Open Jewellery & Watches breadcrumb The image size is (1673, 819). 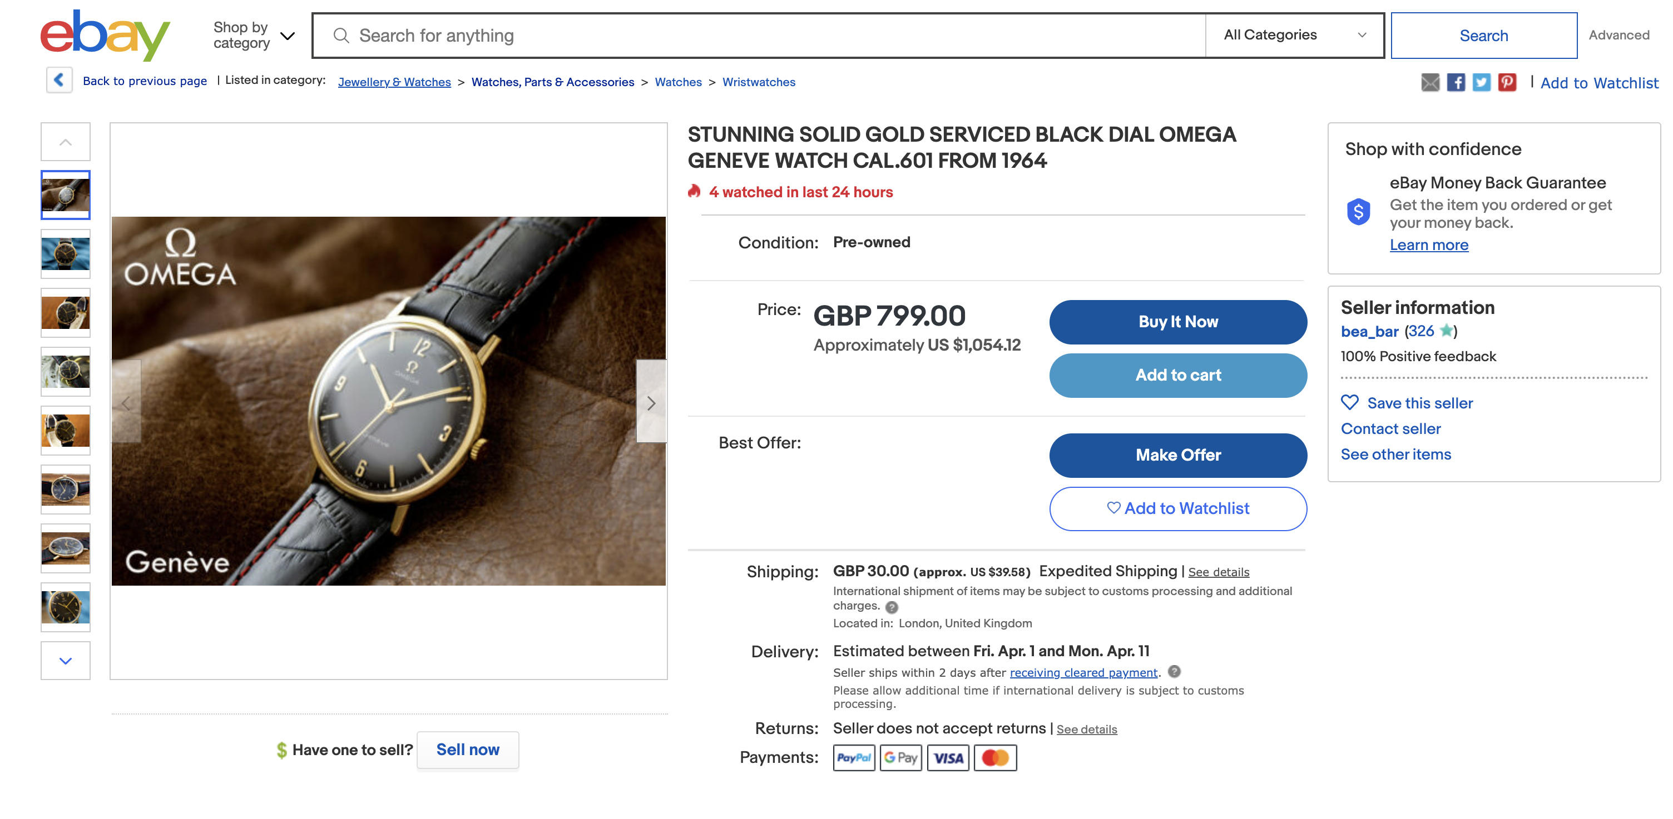point(394,82)
